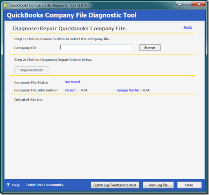Click the Detailed Status heading

pos(29,100)
